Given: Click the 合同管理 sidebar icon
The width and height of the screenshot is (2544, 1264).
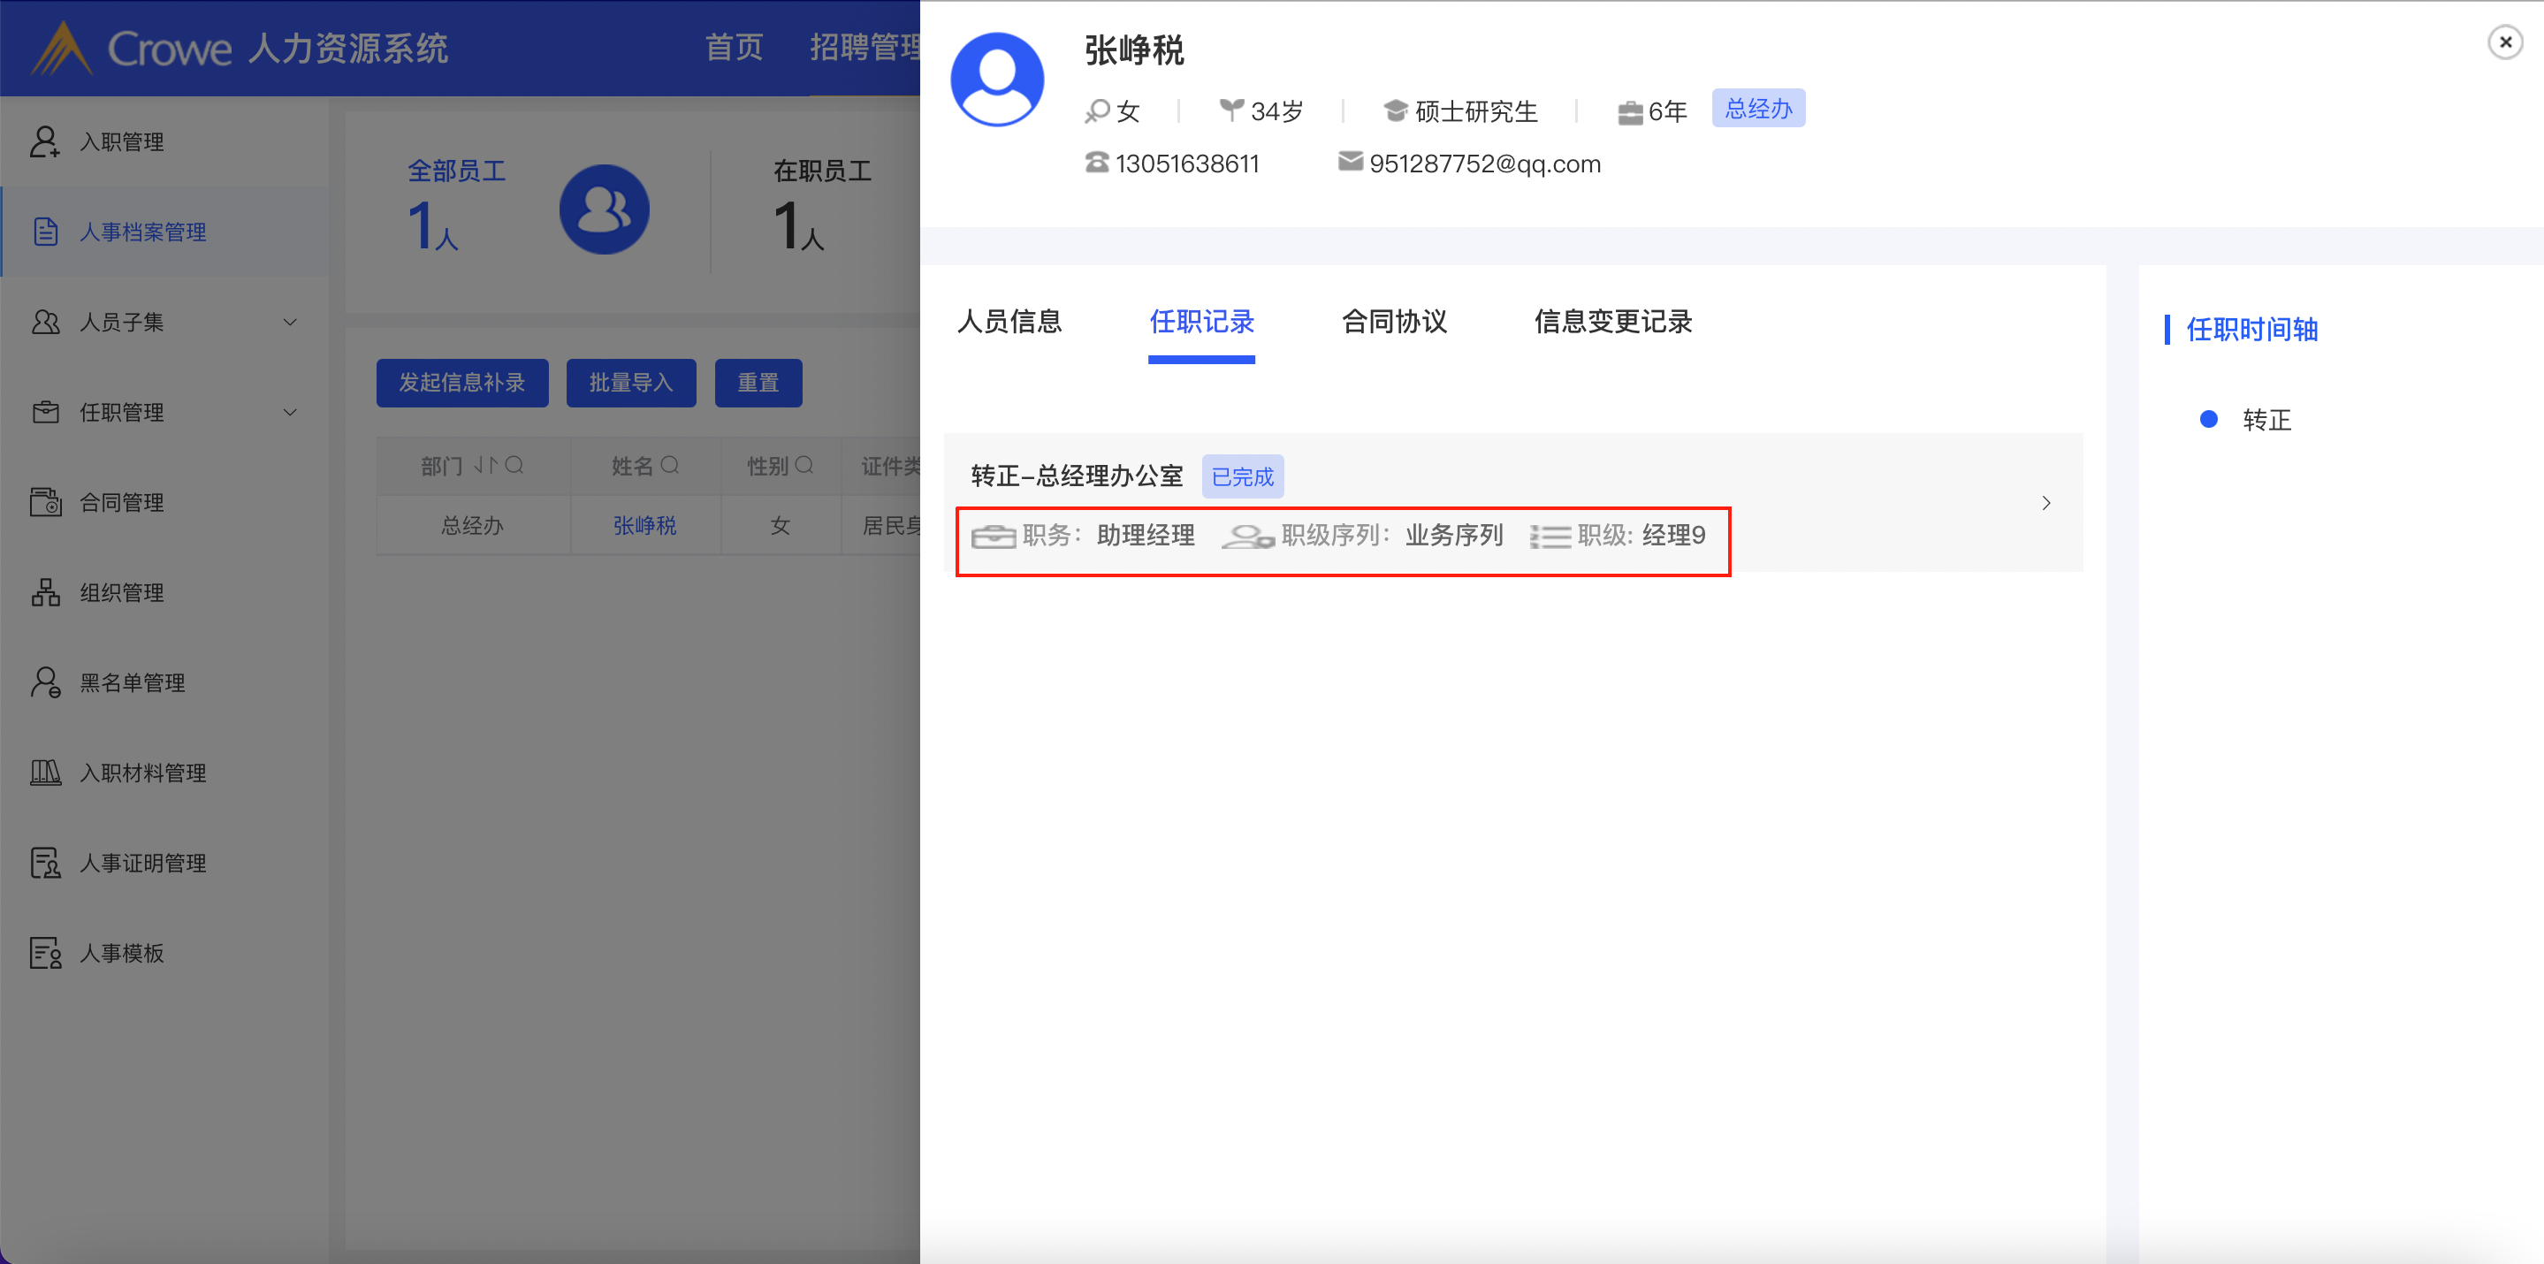Looking at the screenshot, I should pyautogui.click(x=44, y=502).
